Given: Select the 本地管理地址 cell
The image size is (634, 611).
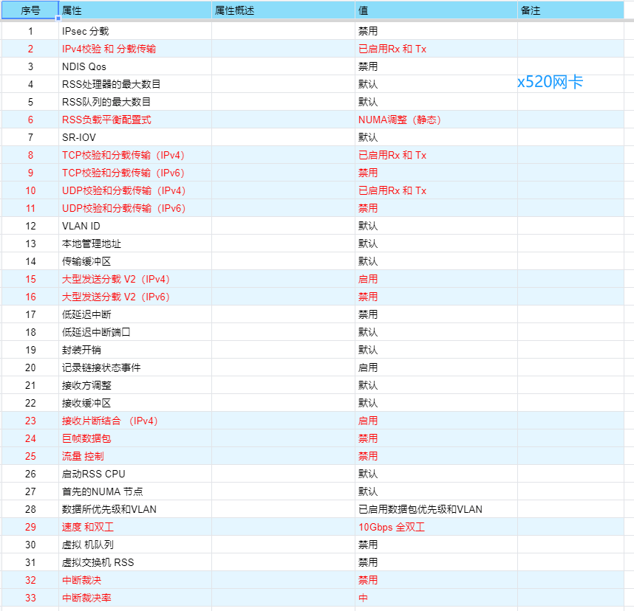Looking at the screenshot, I should point(135,244).
